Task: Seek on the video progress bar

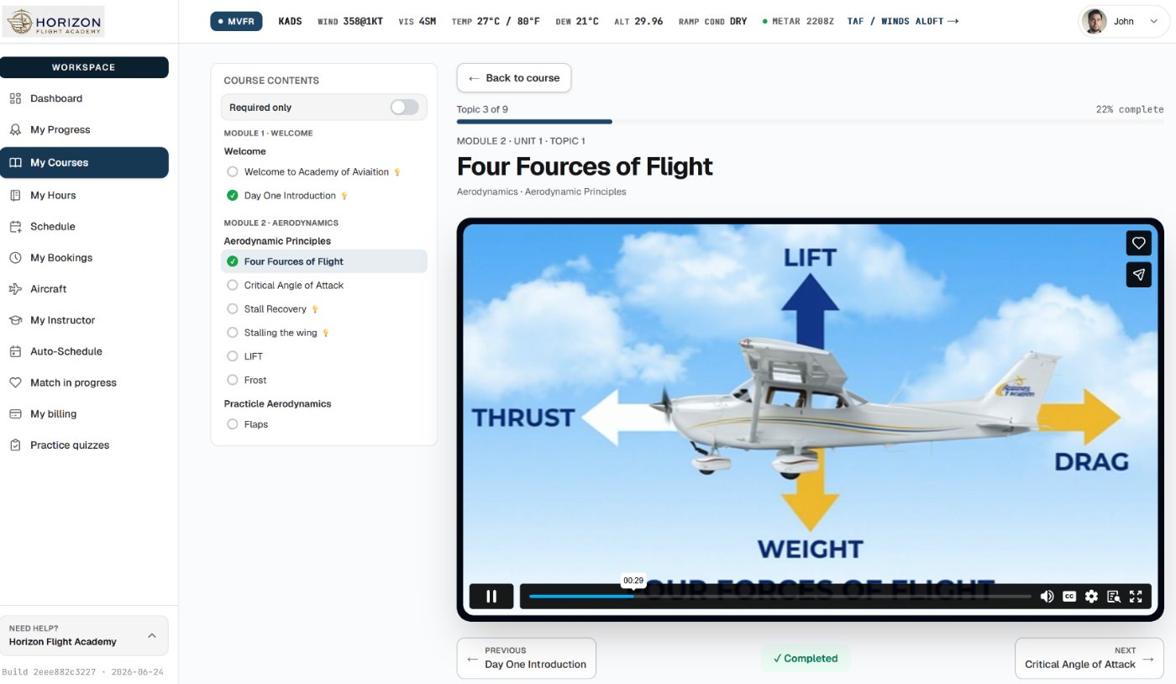Action: (x=780, y=597)
